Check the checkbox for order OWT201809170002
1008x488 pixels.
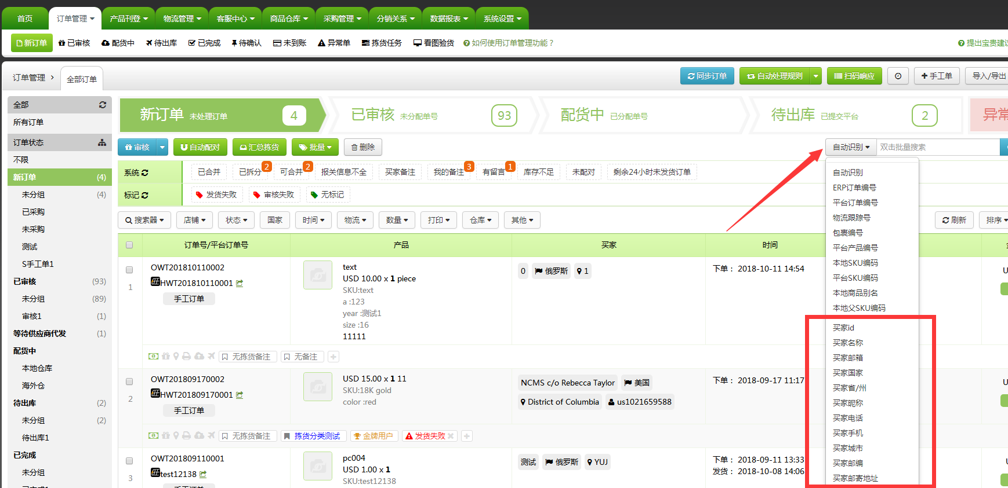pos(129,381)
